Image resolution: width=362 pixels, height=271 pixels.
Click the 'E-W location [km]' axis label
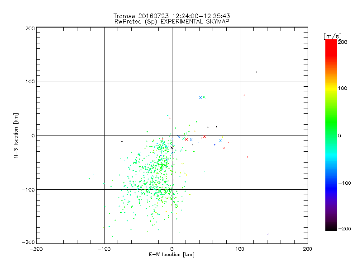[x=171, y=255]
